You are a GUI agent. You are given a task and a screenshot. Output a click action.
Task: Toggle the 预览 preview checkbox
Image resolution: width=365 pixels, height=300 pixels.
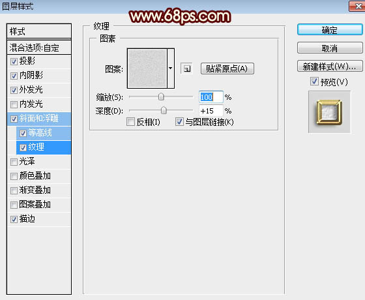[x=314, y=82]
